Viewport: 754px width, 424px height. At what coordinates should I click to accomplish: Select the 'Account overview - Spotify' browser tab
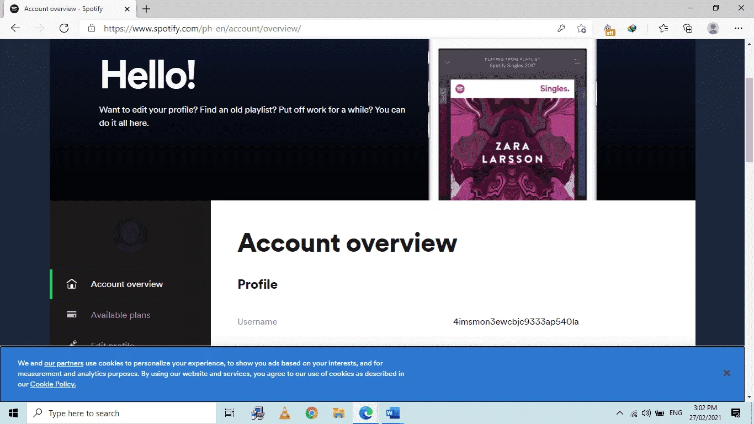pyautogui.click(x=70, y=9)
